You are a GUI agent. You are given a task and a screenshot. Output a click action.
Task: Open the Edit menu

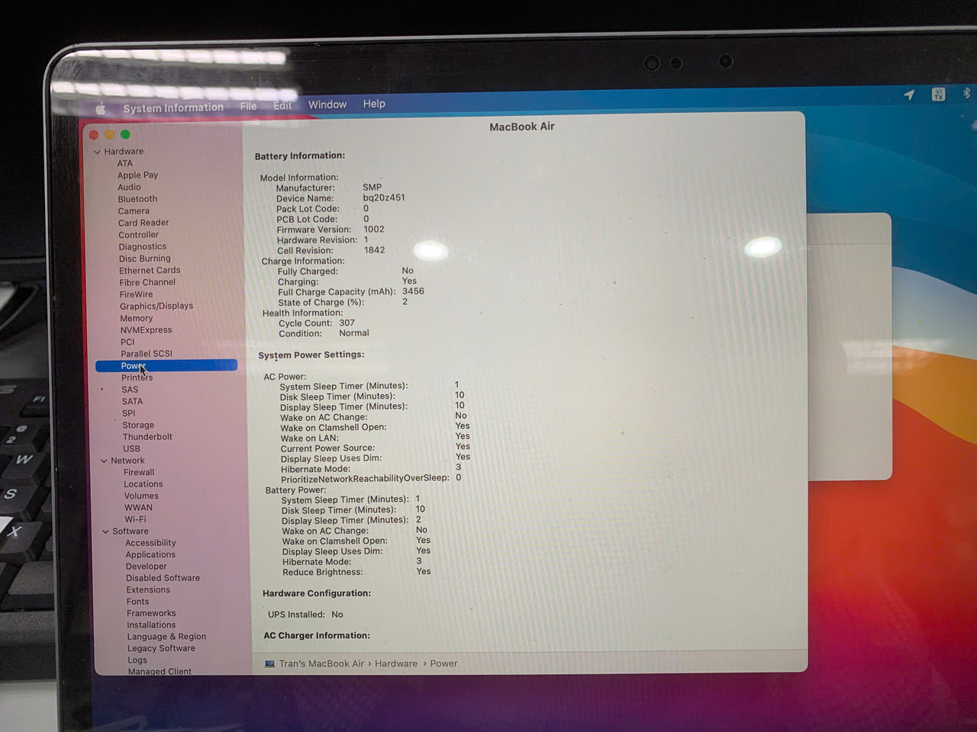click(x=282, y=105)
